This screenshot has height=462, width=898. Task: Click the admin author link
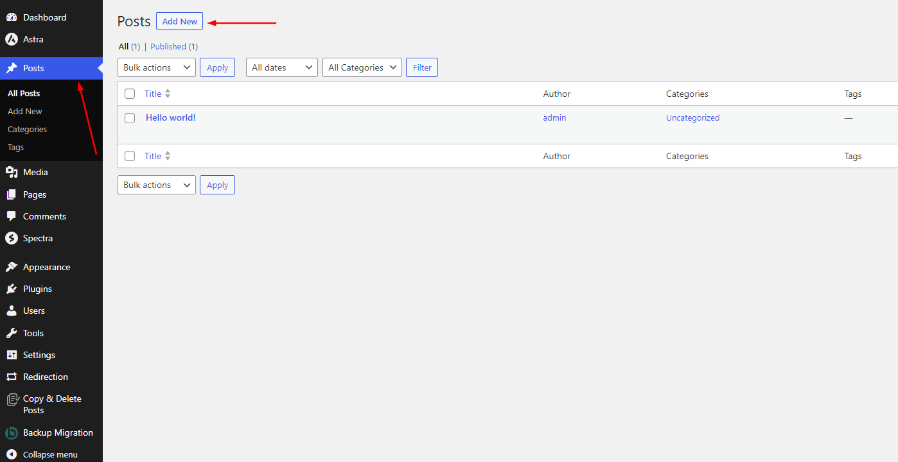pyautogui.click(x=555, y=117)
